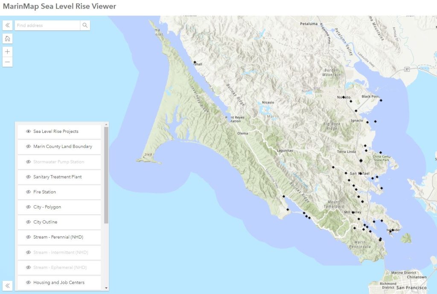The height and width of the screenshot is (294, 437).
Task: Click the MarinMap Sea Level Rise Viewer title
Action: (59, 6)
